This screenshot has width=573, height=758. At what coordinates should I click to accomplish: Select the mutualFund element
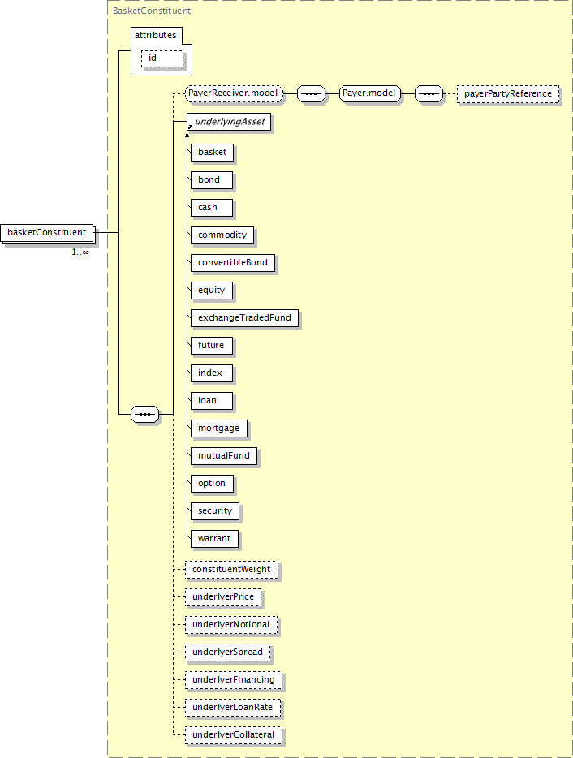(x=223, y=455)
